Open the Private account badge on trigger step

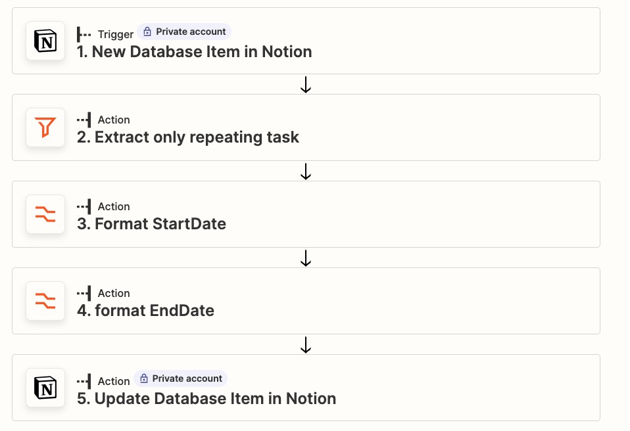coord(184,32)
